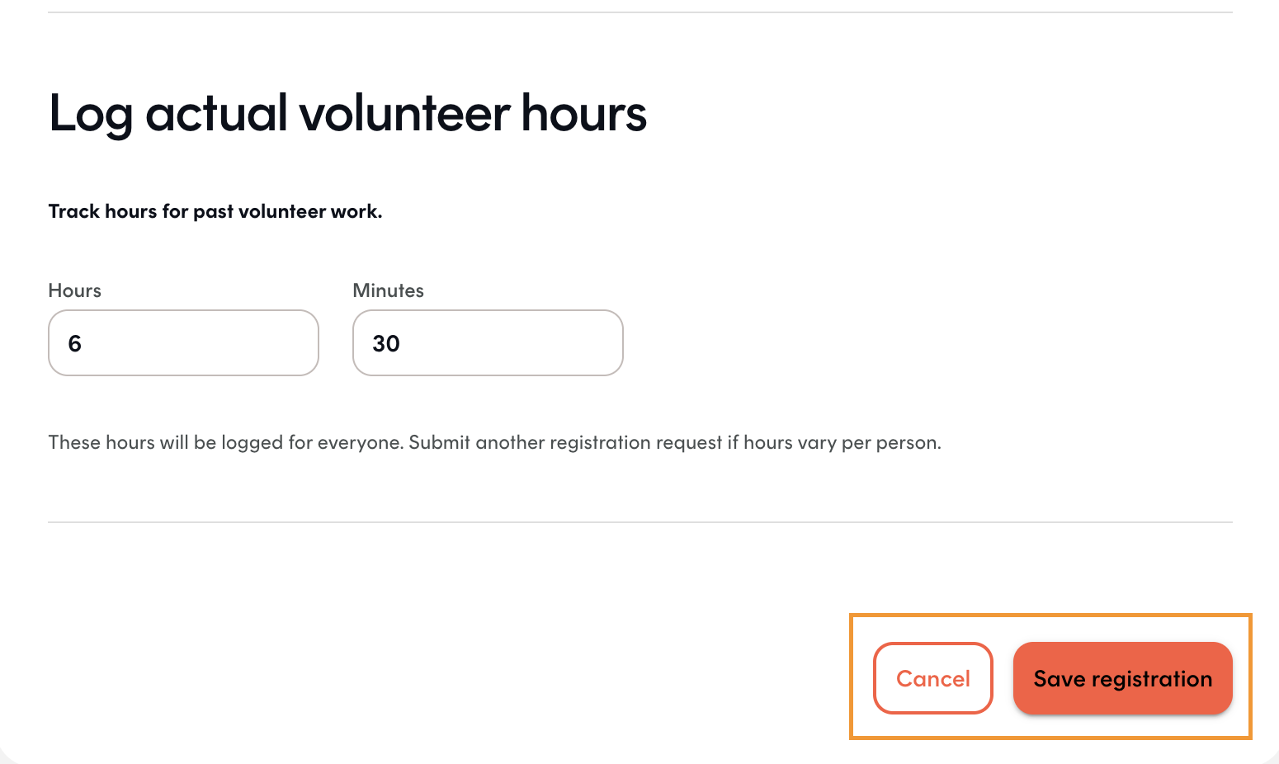This screenshot has width=1279, height=764.
Task: Click the divider line above the action buttons
Action: point(640,522)
